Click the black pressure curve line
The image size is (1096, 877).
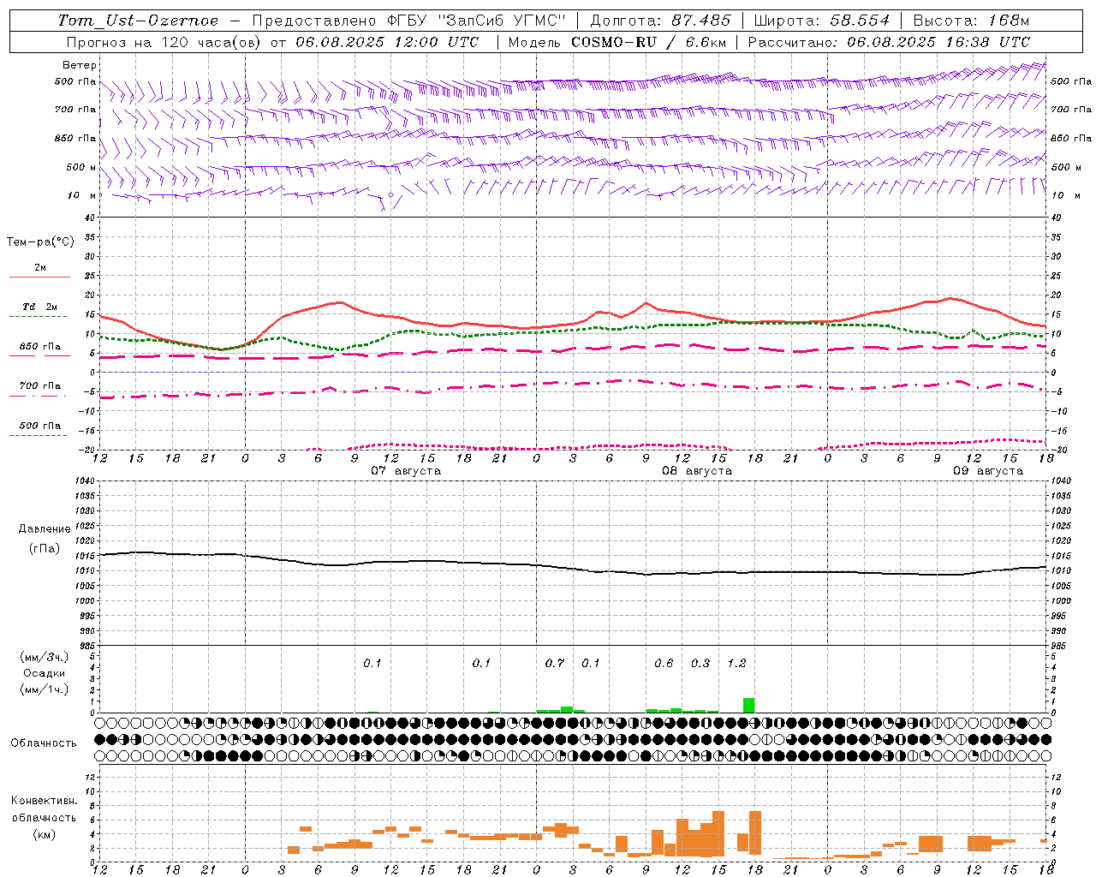click(x=572, y=568)
